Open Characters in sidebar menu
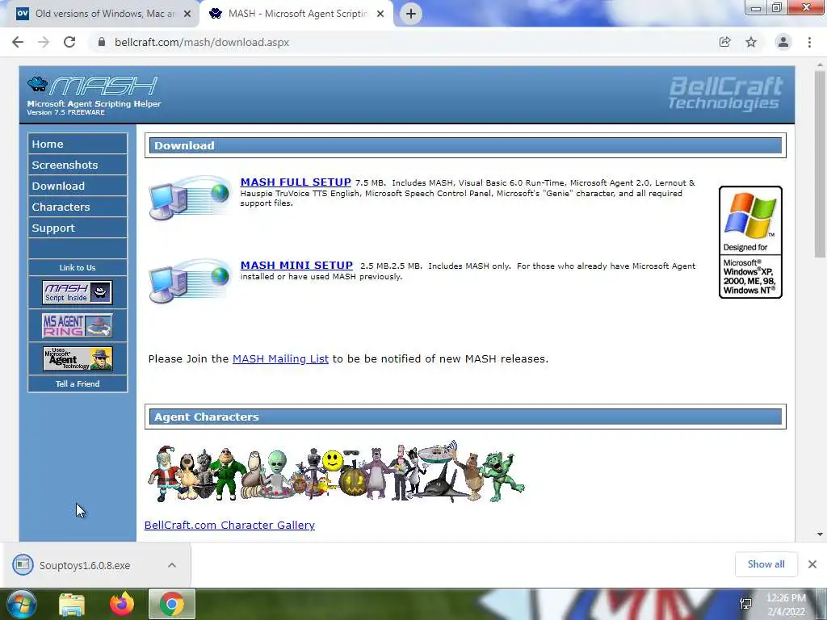 [78, 207]
